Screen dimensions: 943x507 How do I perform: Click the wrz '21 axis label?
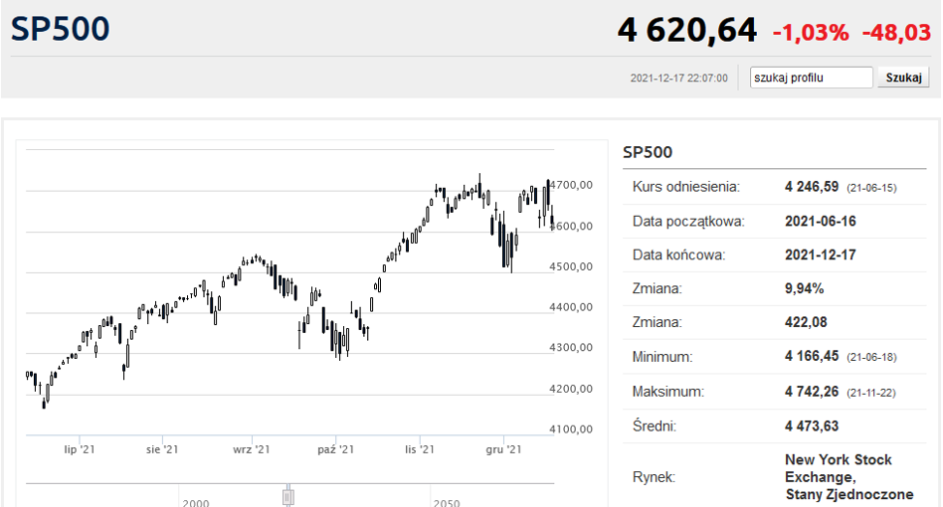[x=252, y=449]
